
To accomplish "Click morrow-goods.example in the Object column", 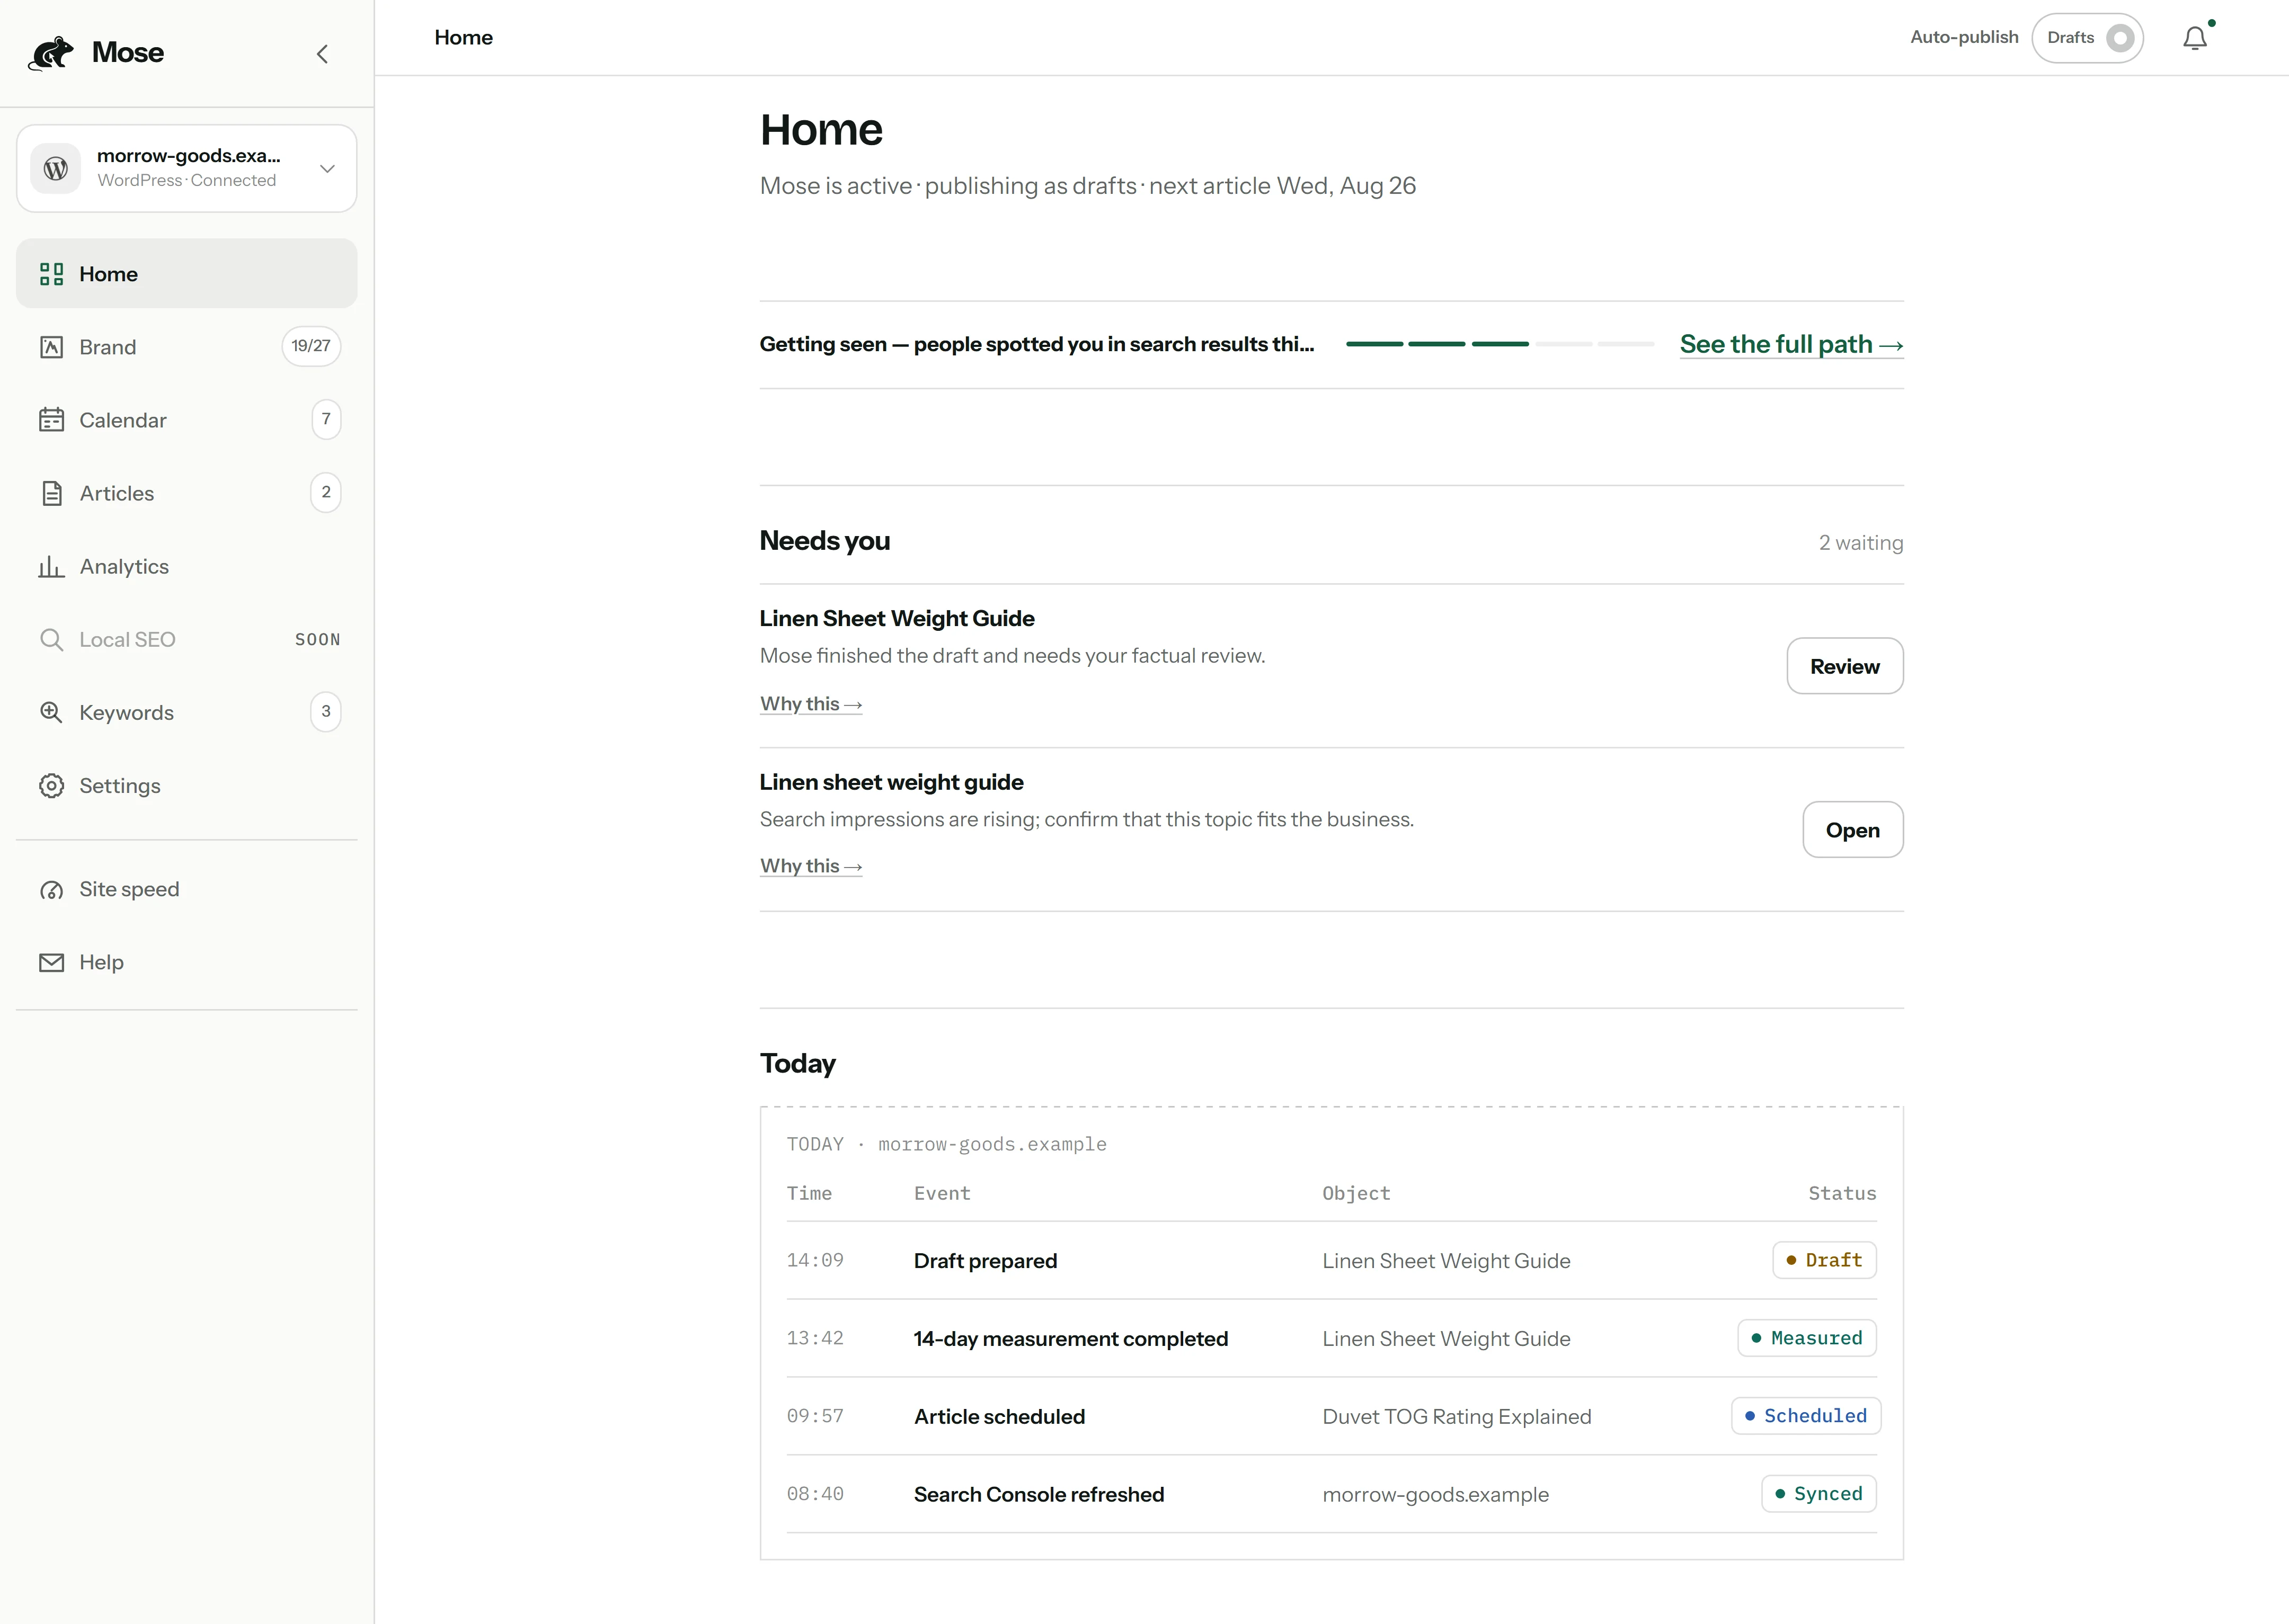I will coord(1435,1495).
